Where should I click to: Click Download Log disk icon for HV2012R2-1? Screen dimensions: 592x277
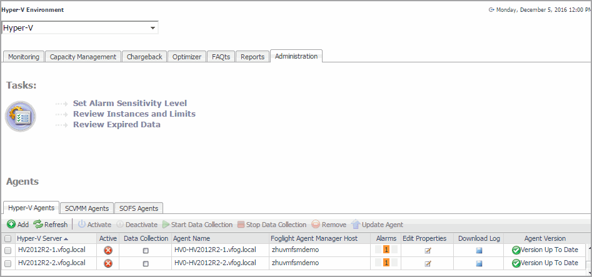coord(479,251)
